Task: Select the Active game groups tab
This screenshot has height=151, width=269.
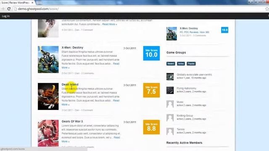Action: click(181, 64)
